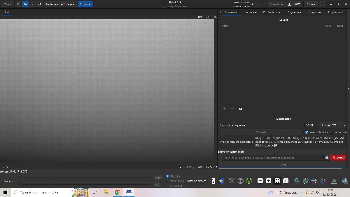
Task: Click the icon right of command line
Action: (x=327, y=158)
